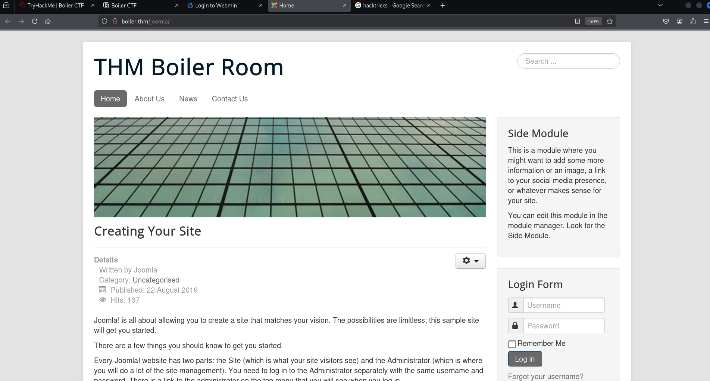Open reader view icon in address bar

pyautogui.click(x=577, y=21)
